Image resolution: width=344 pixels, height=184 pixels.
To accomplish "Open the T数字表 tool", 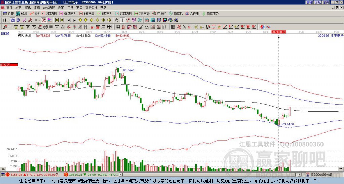I will [x=142, y=13].
